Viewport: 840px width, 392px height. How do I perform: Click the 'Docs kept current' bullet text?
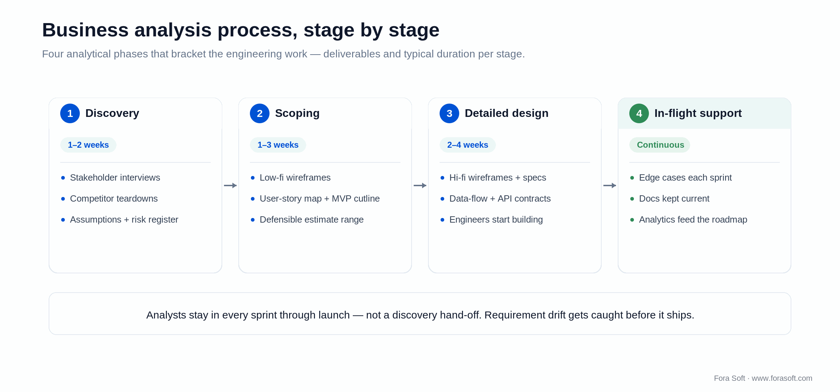tap(674, 199)
